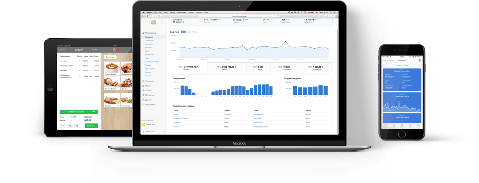This screenshot has height=183, width=479.
Task: Switch the Выручка chart to Неделя
Action: [x=189, y=32]
